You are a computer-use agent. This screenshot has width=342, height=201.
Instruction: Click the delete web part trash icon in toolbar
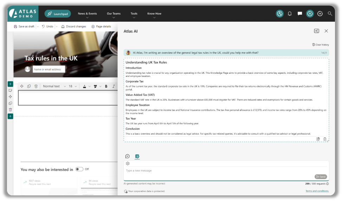click(x=36, y=86)
